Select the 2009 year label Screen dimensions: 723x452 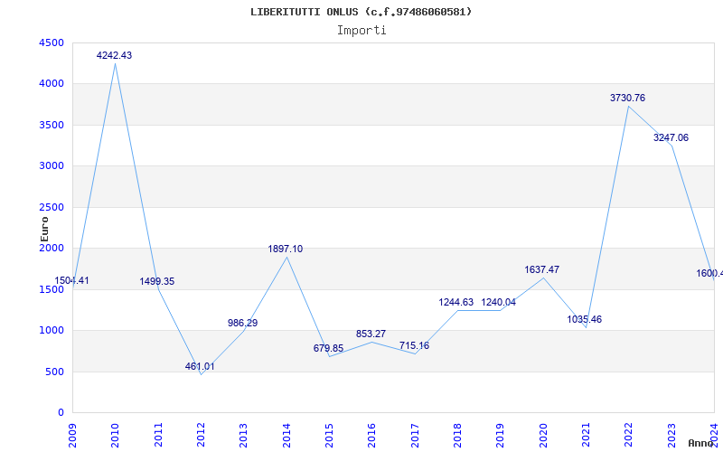click(x=73, y=436)
